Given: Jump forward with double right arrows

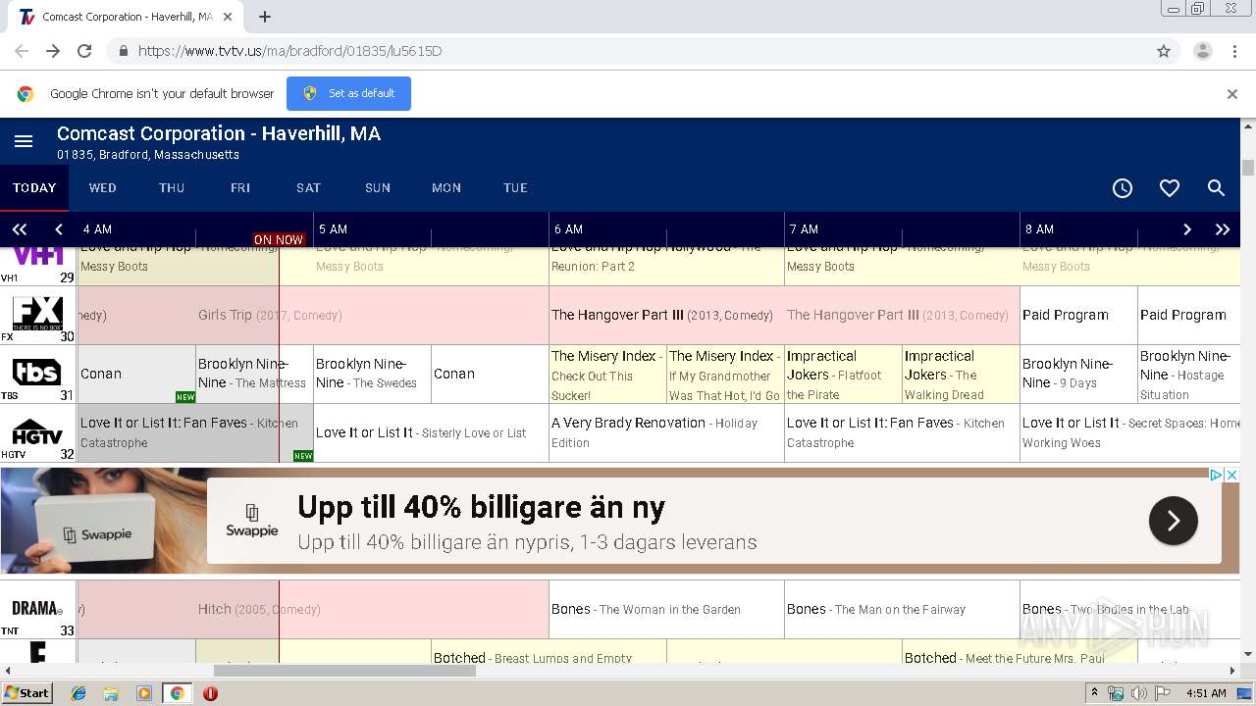Looking at the screenshot, I should (1223, 229).
